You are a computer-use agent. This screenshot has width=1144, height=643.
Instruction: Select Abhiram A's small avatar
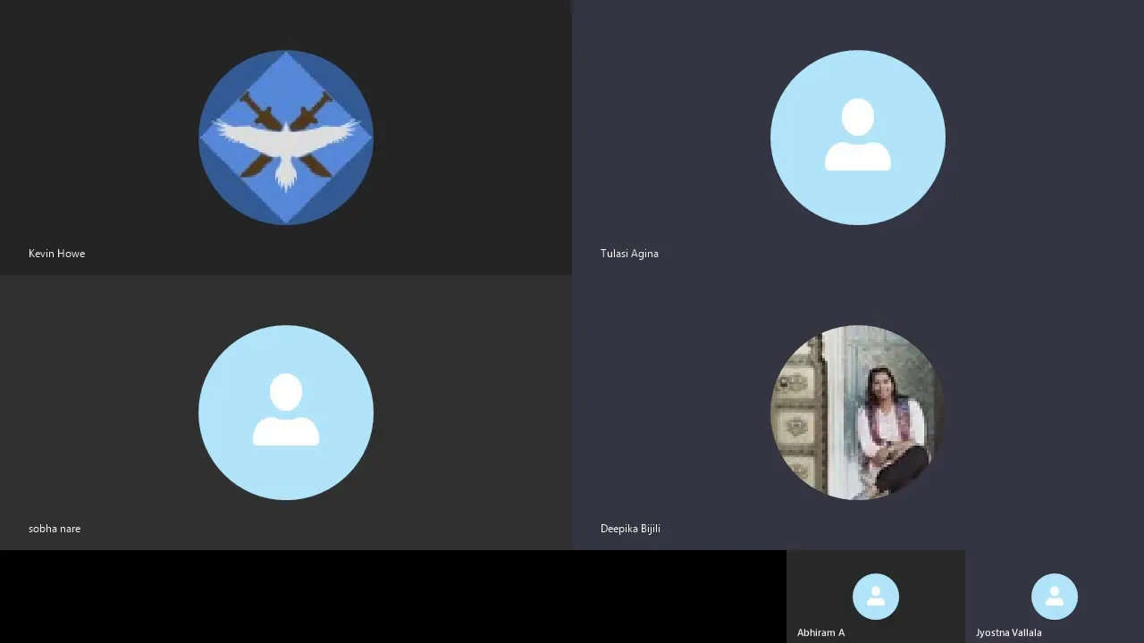(x=876, y=597)
